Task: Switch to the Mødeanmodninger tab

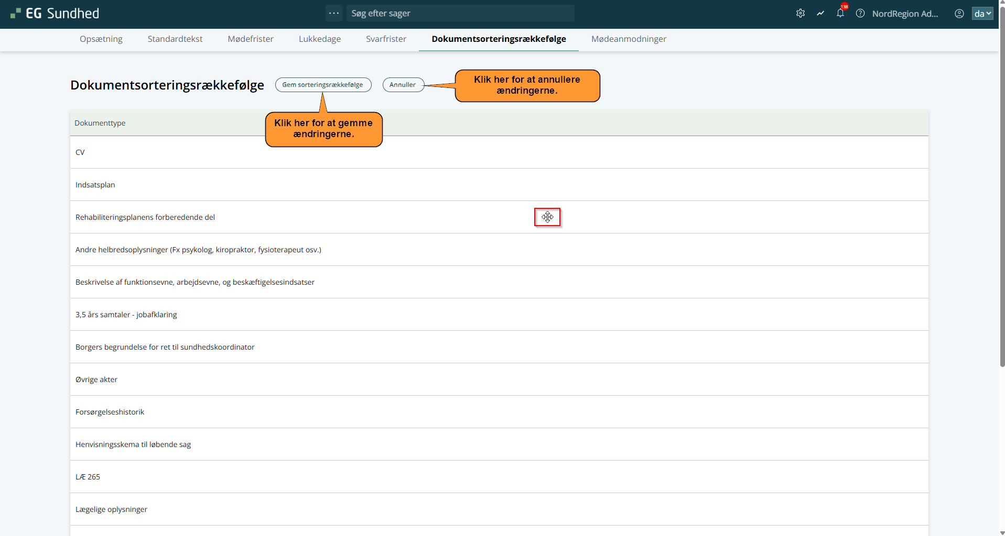Action: [x=629, y=39]
